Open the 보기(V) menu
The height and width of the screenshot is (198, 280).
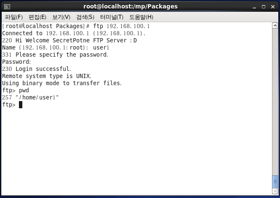[61, 17]
